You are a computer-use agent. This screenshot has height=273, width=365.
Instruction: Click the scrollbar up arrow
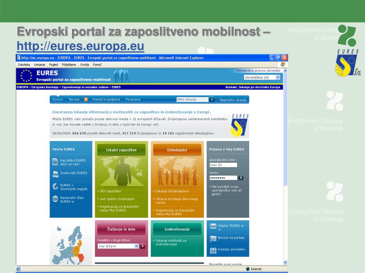(x=285, y=71)
